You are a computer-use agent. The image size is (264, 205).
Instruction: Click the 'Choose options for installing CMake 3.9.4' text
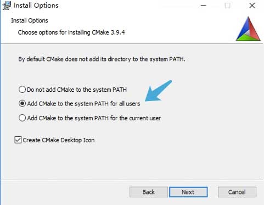pos(71,32)
